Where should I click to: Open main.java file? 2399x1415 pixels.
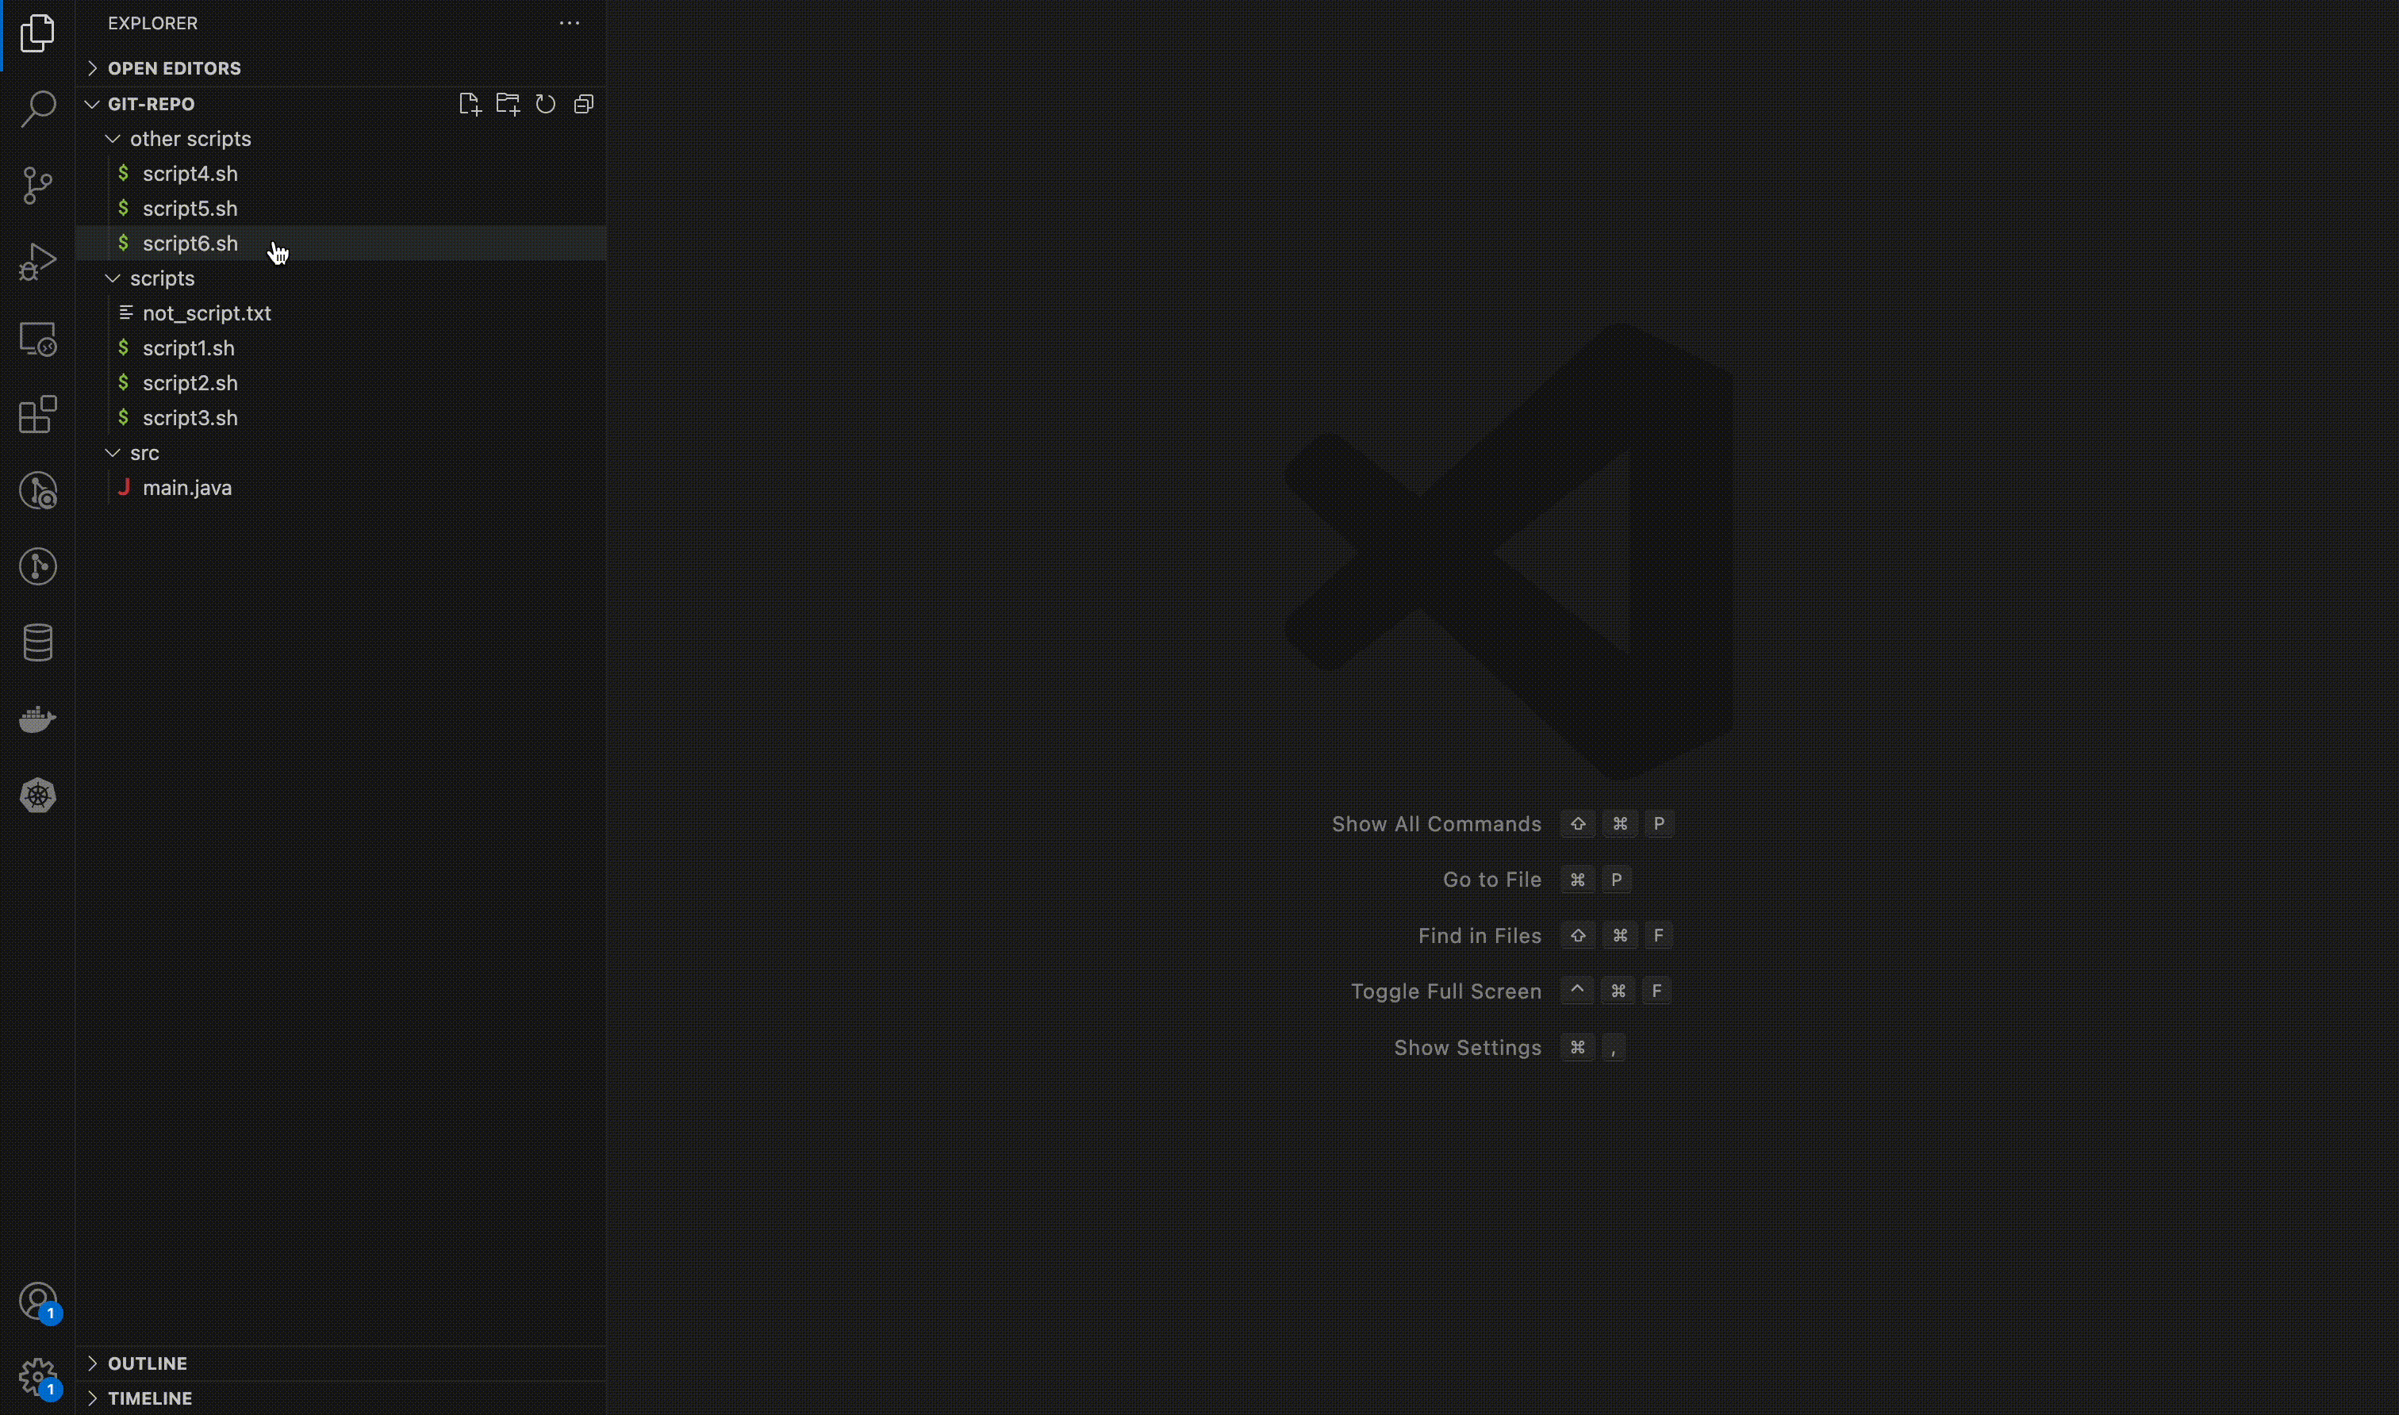coord(187,489)
